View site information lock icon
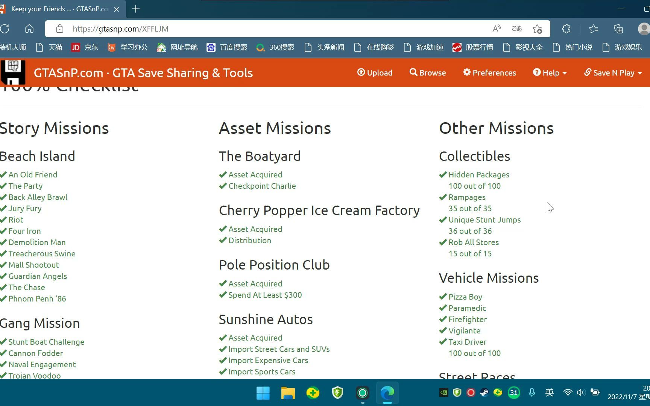 pos(59,29)
